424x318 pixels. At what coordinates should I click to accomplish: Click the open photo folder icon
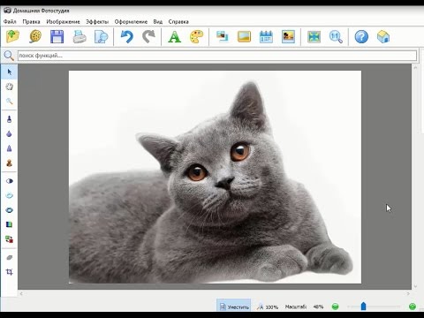(x=12, y=37)
